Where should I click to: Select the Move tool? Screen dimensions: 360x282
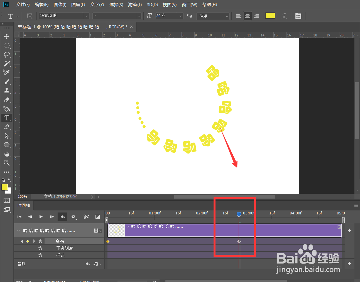[x=7, y=36]
